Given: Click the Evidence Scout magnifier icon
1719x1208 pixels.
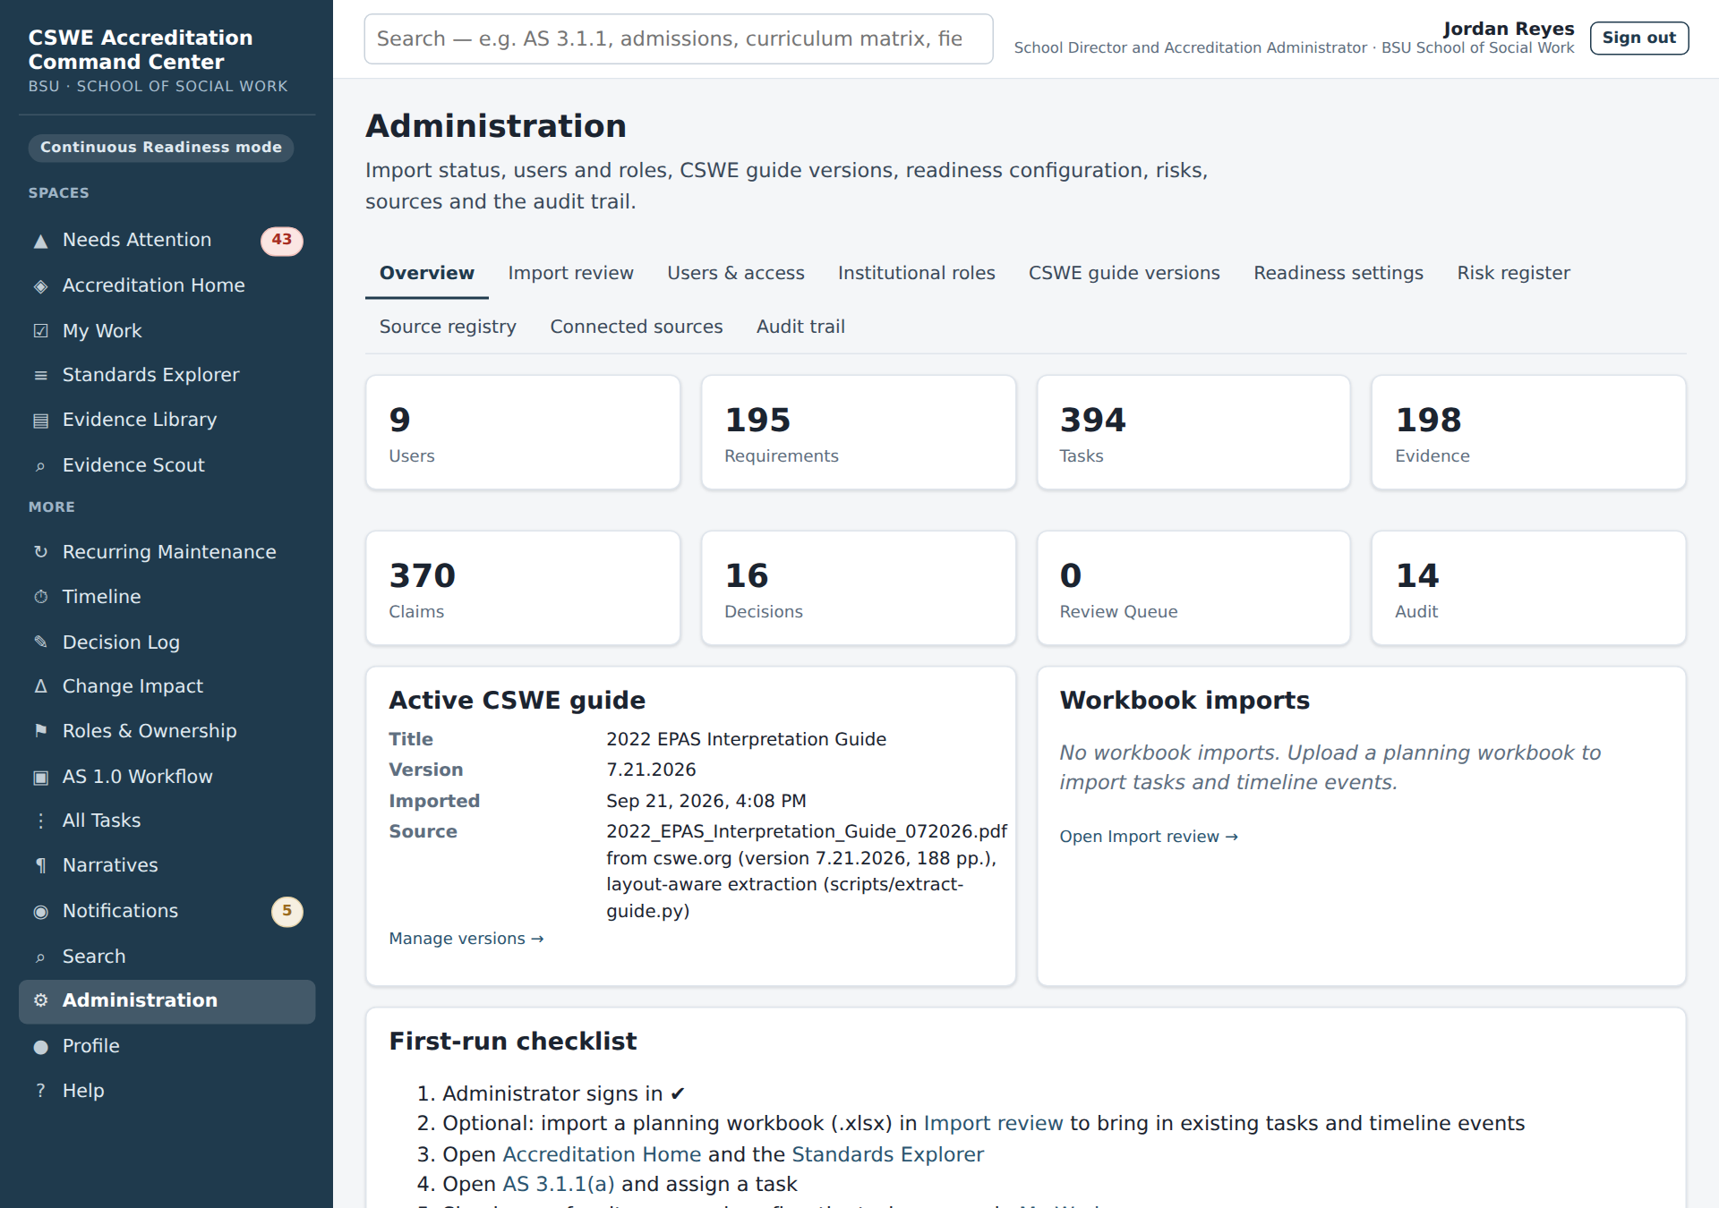Looking at the screenshot, I should (40, 466).
